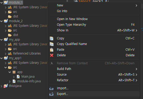The image size is (143, 99).
Task: Click the app package icon
Action: pyautogui.click(x=14, y=72)
